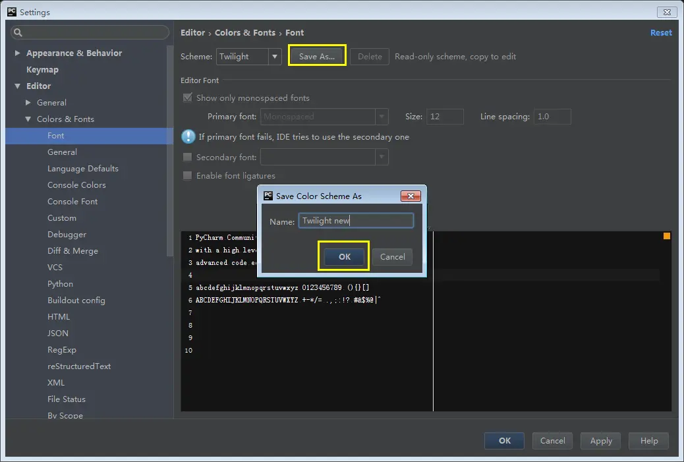Select Keymap in the settings tree
Screen dimensions: 684x462
pyautogui.click(x=42, y=69)
